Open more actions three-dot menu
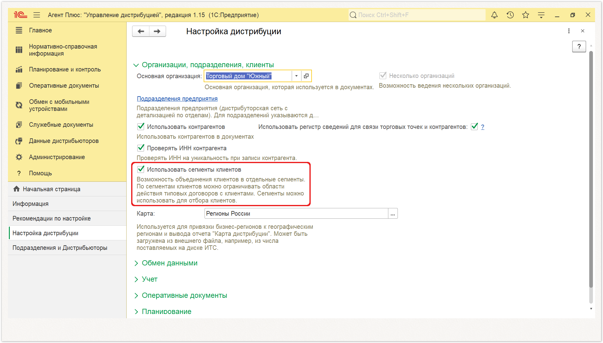The height and width of the screenshot is (343, 603). pyautogui.click(x=569, y=31)
